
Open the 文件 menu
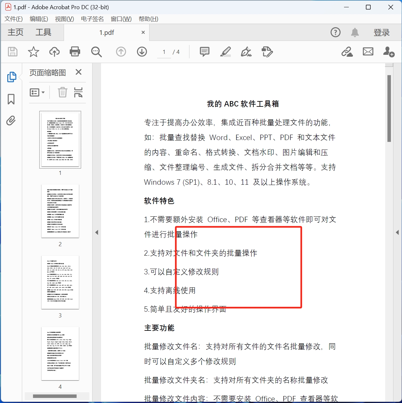pos(13,19)
